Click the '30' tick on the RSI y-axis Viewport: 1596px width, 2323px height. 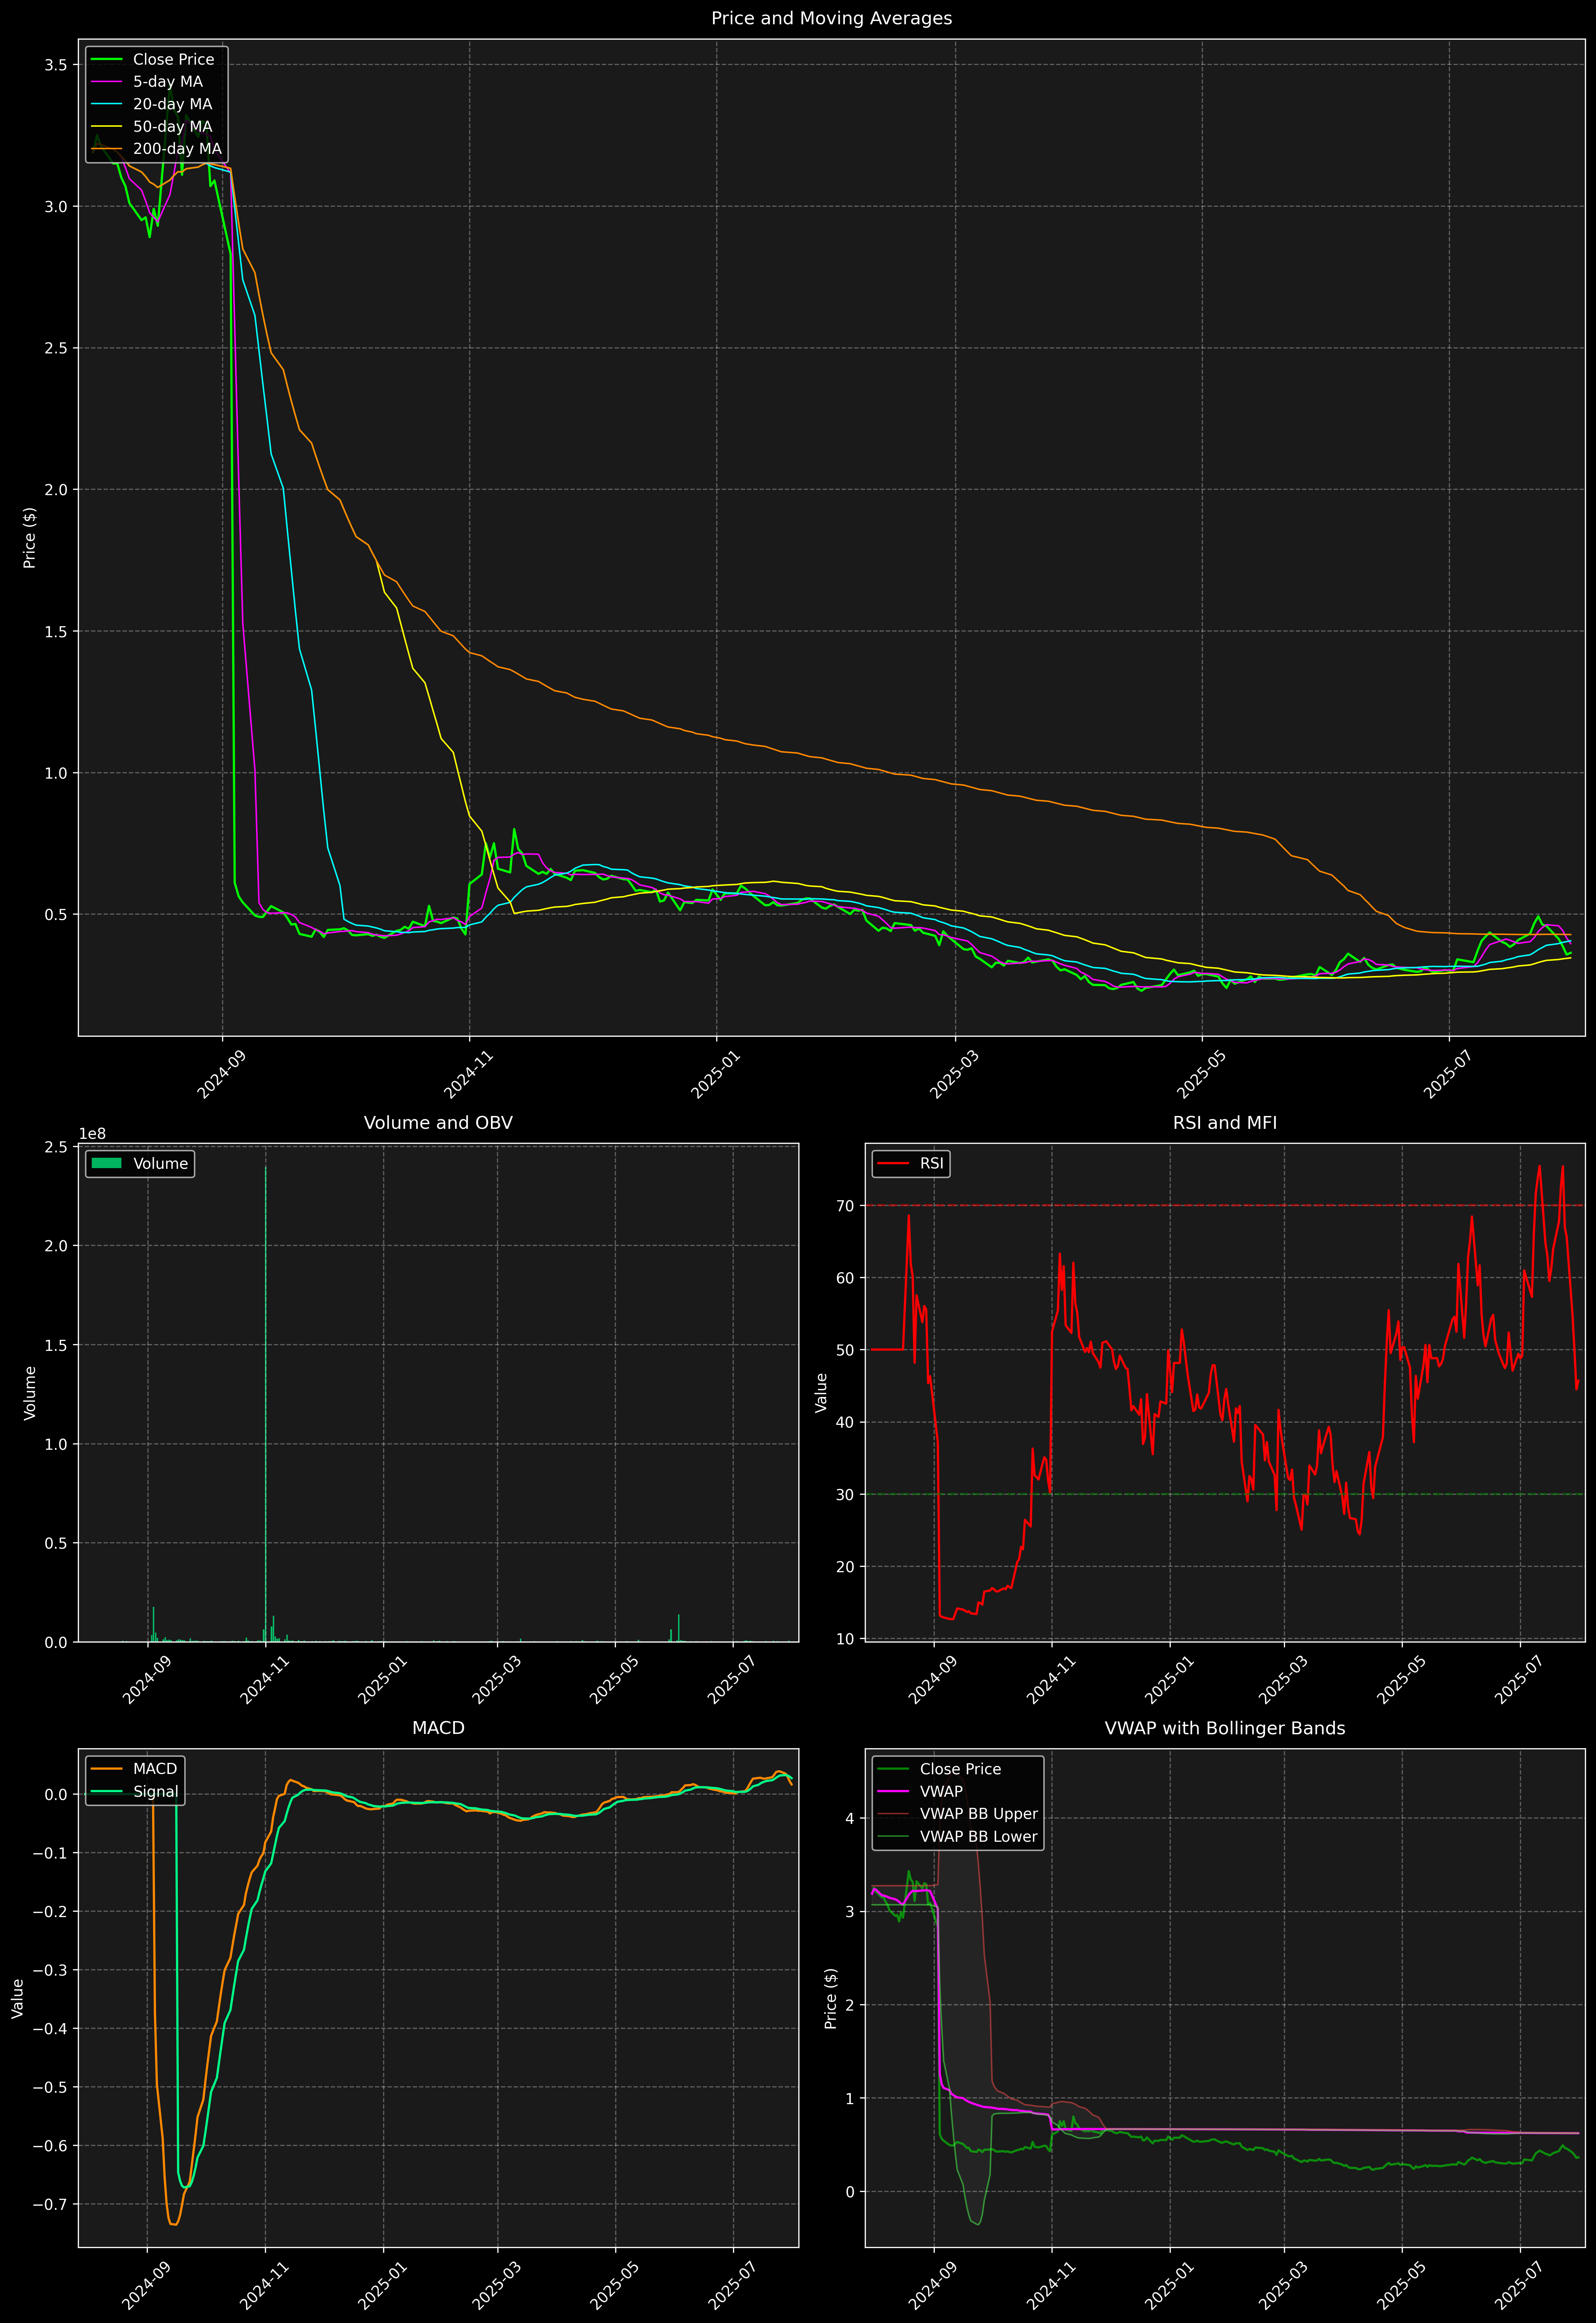[846, 1494]
